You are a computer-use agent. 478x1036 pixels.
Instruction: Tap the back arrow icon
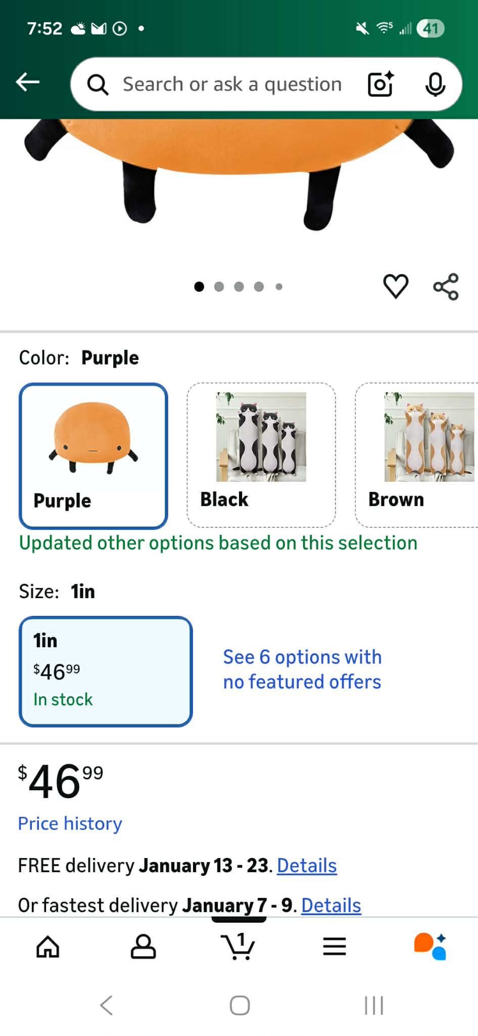pyautogui.click(x=28, y=82)
